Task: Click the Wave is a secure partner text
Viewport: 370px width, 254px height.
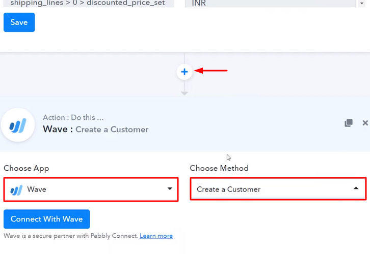Action: tap(71, 236)
